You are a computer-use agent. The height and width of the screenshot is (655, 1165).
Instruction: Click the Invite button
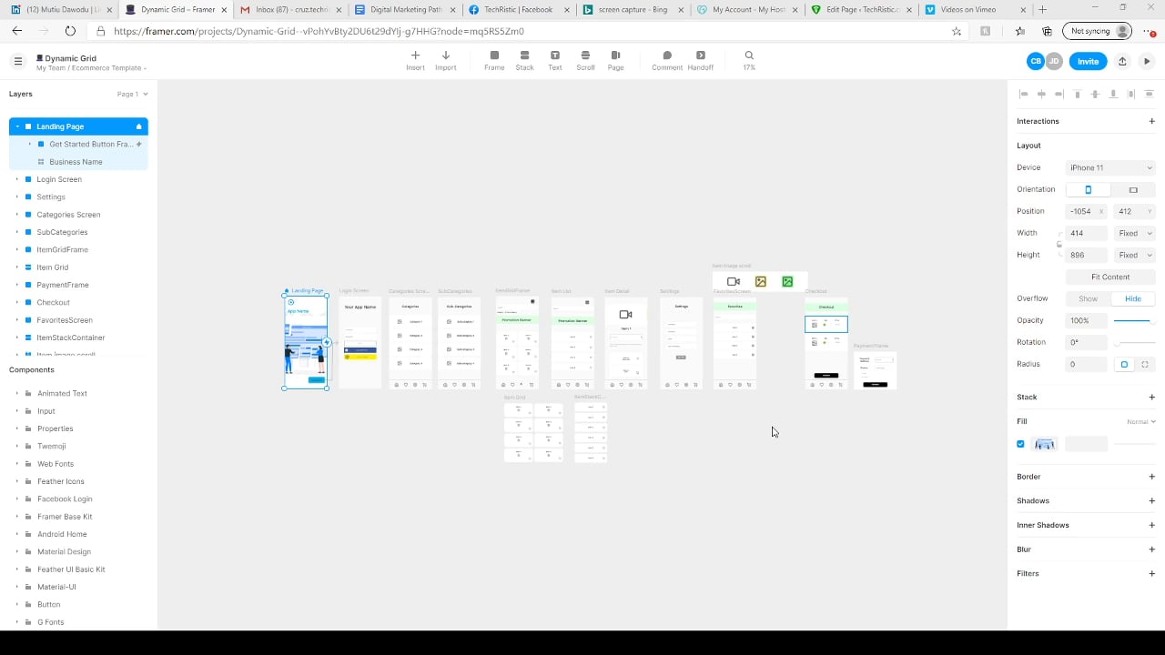pyautogui.click(x=1088, y=62)
